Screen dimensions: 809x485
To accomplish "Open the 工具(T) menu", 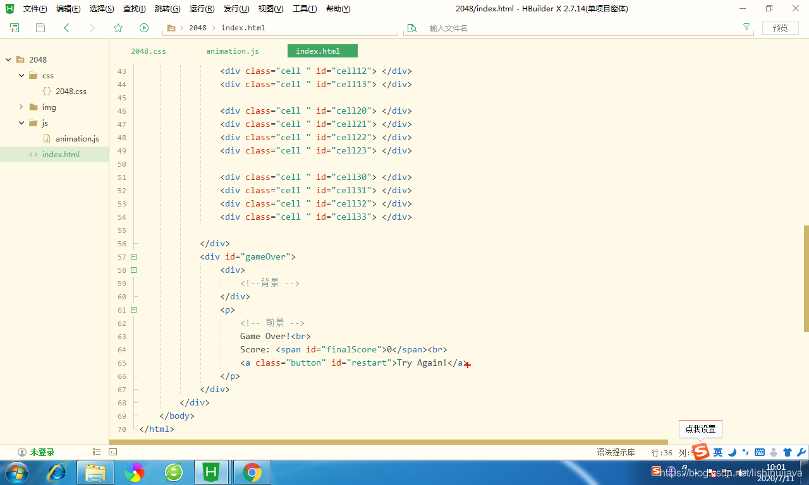I will 305,9.
